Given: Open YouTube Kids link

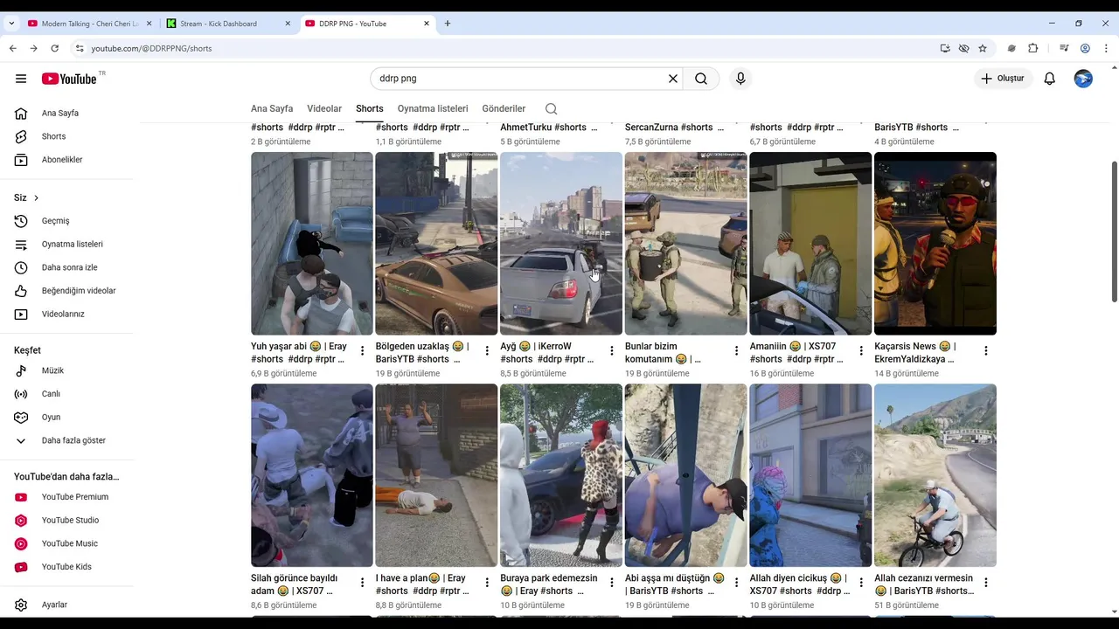Looking at the screenshot, I should (x=67, y=567).
